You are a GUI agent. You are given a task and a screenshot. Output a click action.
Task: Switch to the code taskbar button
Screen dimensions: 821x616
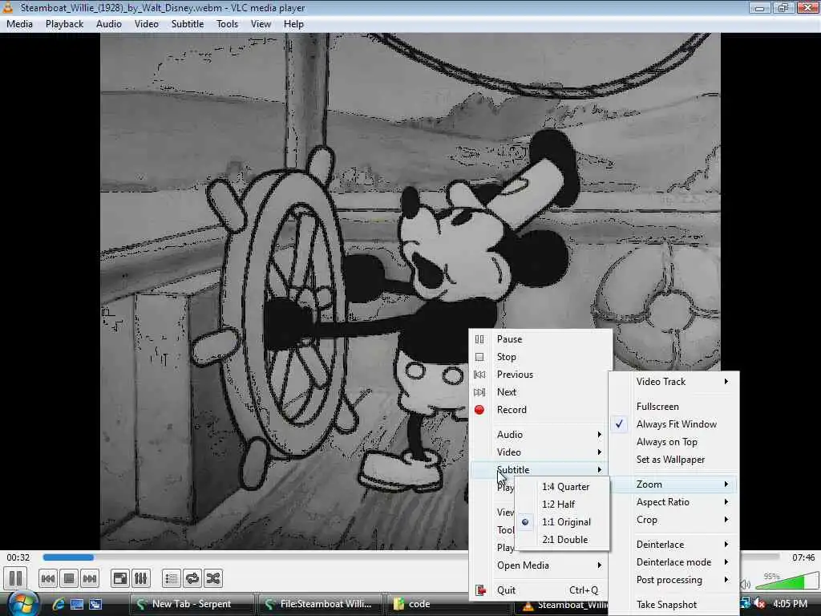point(448,604)
